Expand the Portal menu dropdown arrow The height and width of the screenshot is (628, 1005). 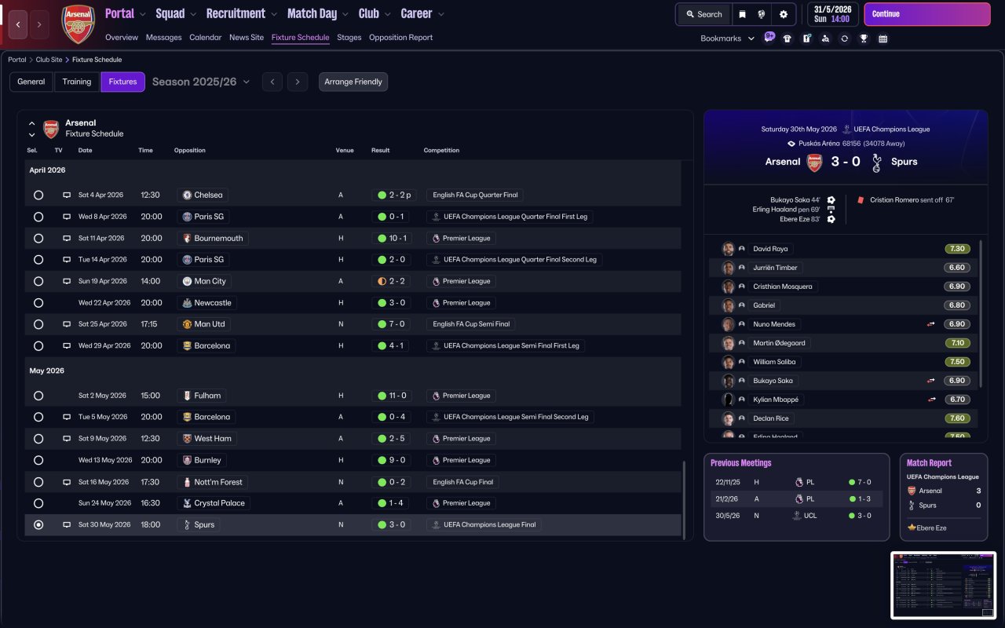[143, 14]
